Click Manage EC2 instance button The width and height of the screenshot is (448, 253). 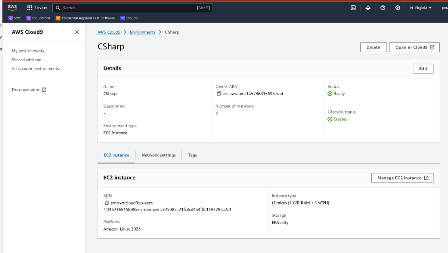pos(402,178)
